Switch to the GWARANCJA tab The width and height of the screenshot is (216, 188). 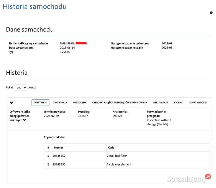tap(60, 102)
